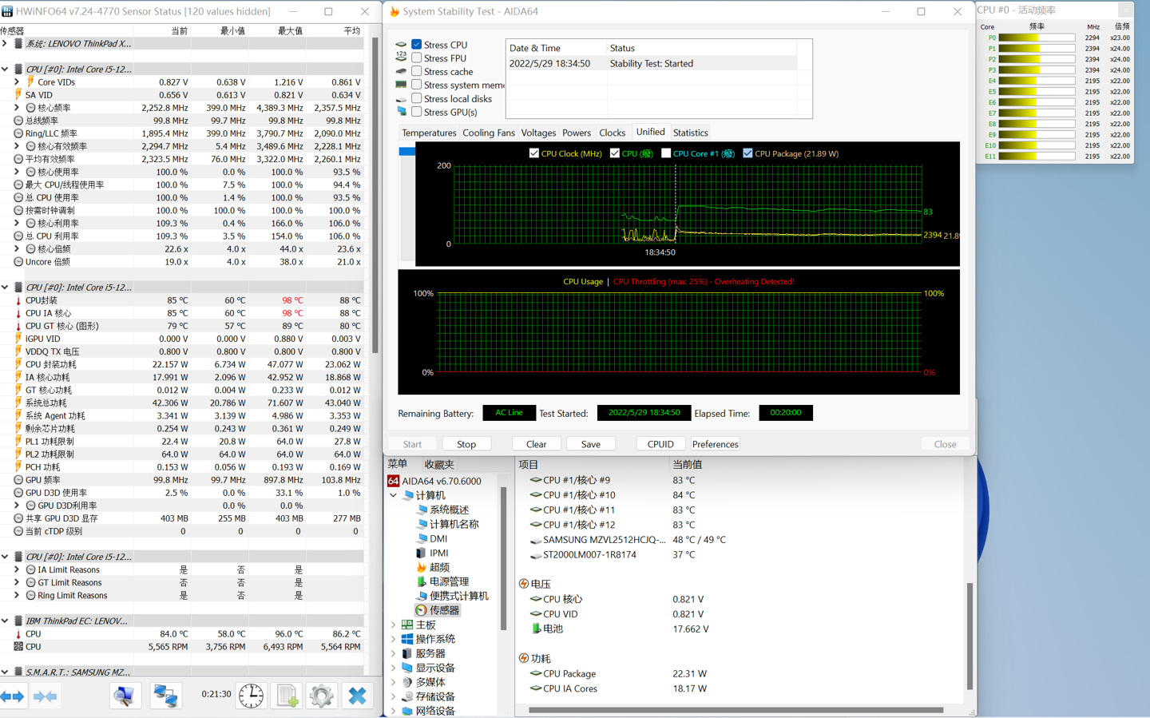
Task: Switch to the Statistics tab
Action: click(x=690, y=133)
